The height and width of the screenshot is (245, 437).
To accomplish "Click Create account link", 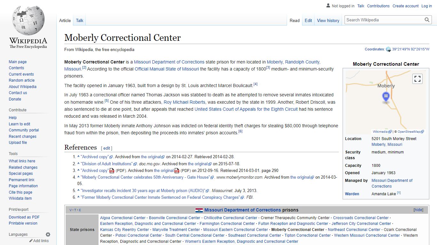I will tap(406, 6).
